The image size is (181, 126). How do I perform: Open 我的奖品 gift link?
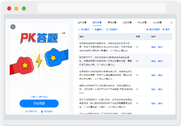click(47, 111)
